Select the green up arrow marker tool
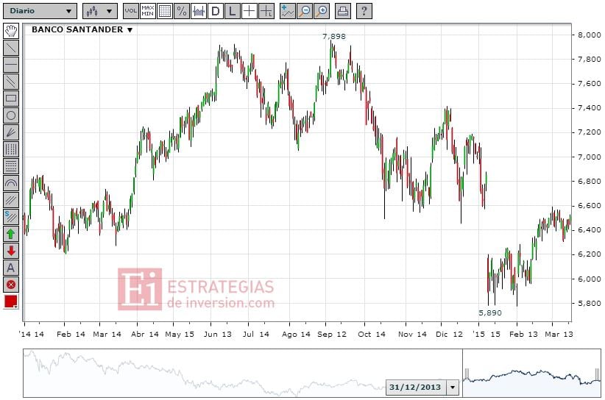 point(11,234)
